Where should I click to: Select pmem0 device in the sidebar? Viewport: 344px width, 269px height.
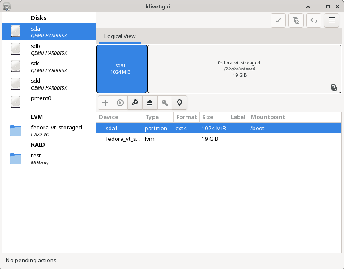click(49, 101)
